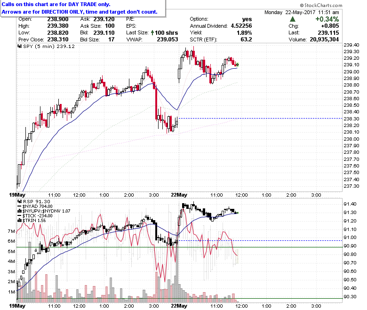Click the High value 239.380
This screenshot has width=367, height=310.
[58, 26]
